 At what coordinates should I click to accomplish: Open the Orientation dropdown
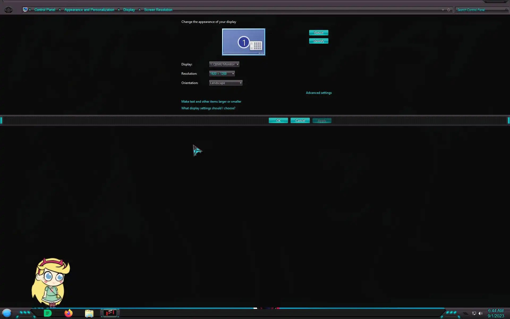(x=226, y=83)
